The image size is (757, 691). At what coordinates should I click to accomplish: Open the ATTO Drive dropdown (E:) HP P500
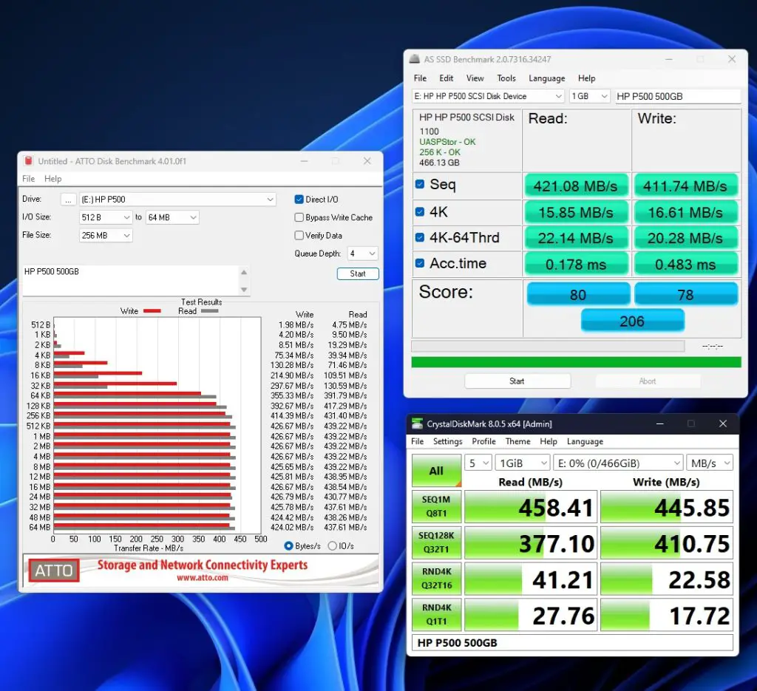177,200
